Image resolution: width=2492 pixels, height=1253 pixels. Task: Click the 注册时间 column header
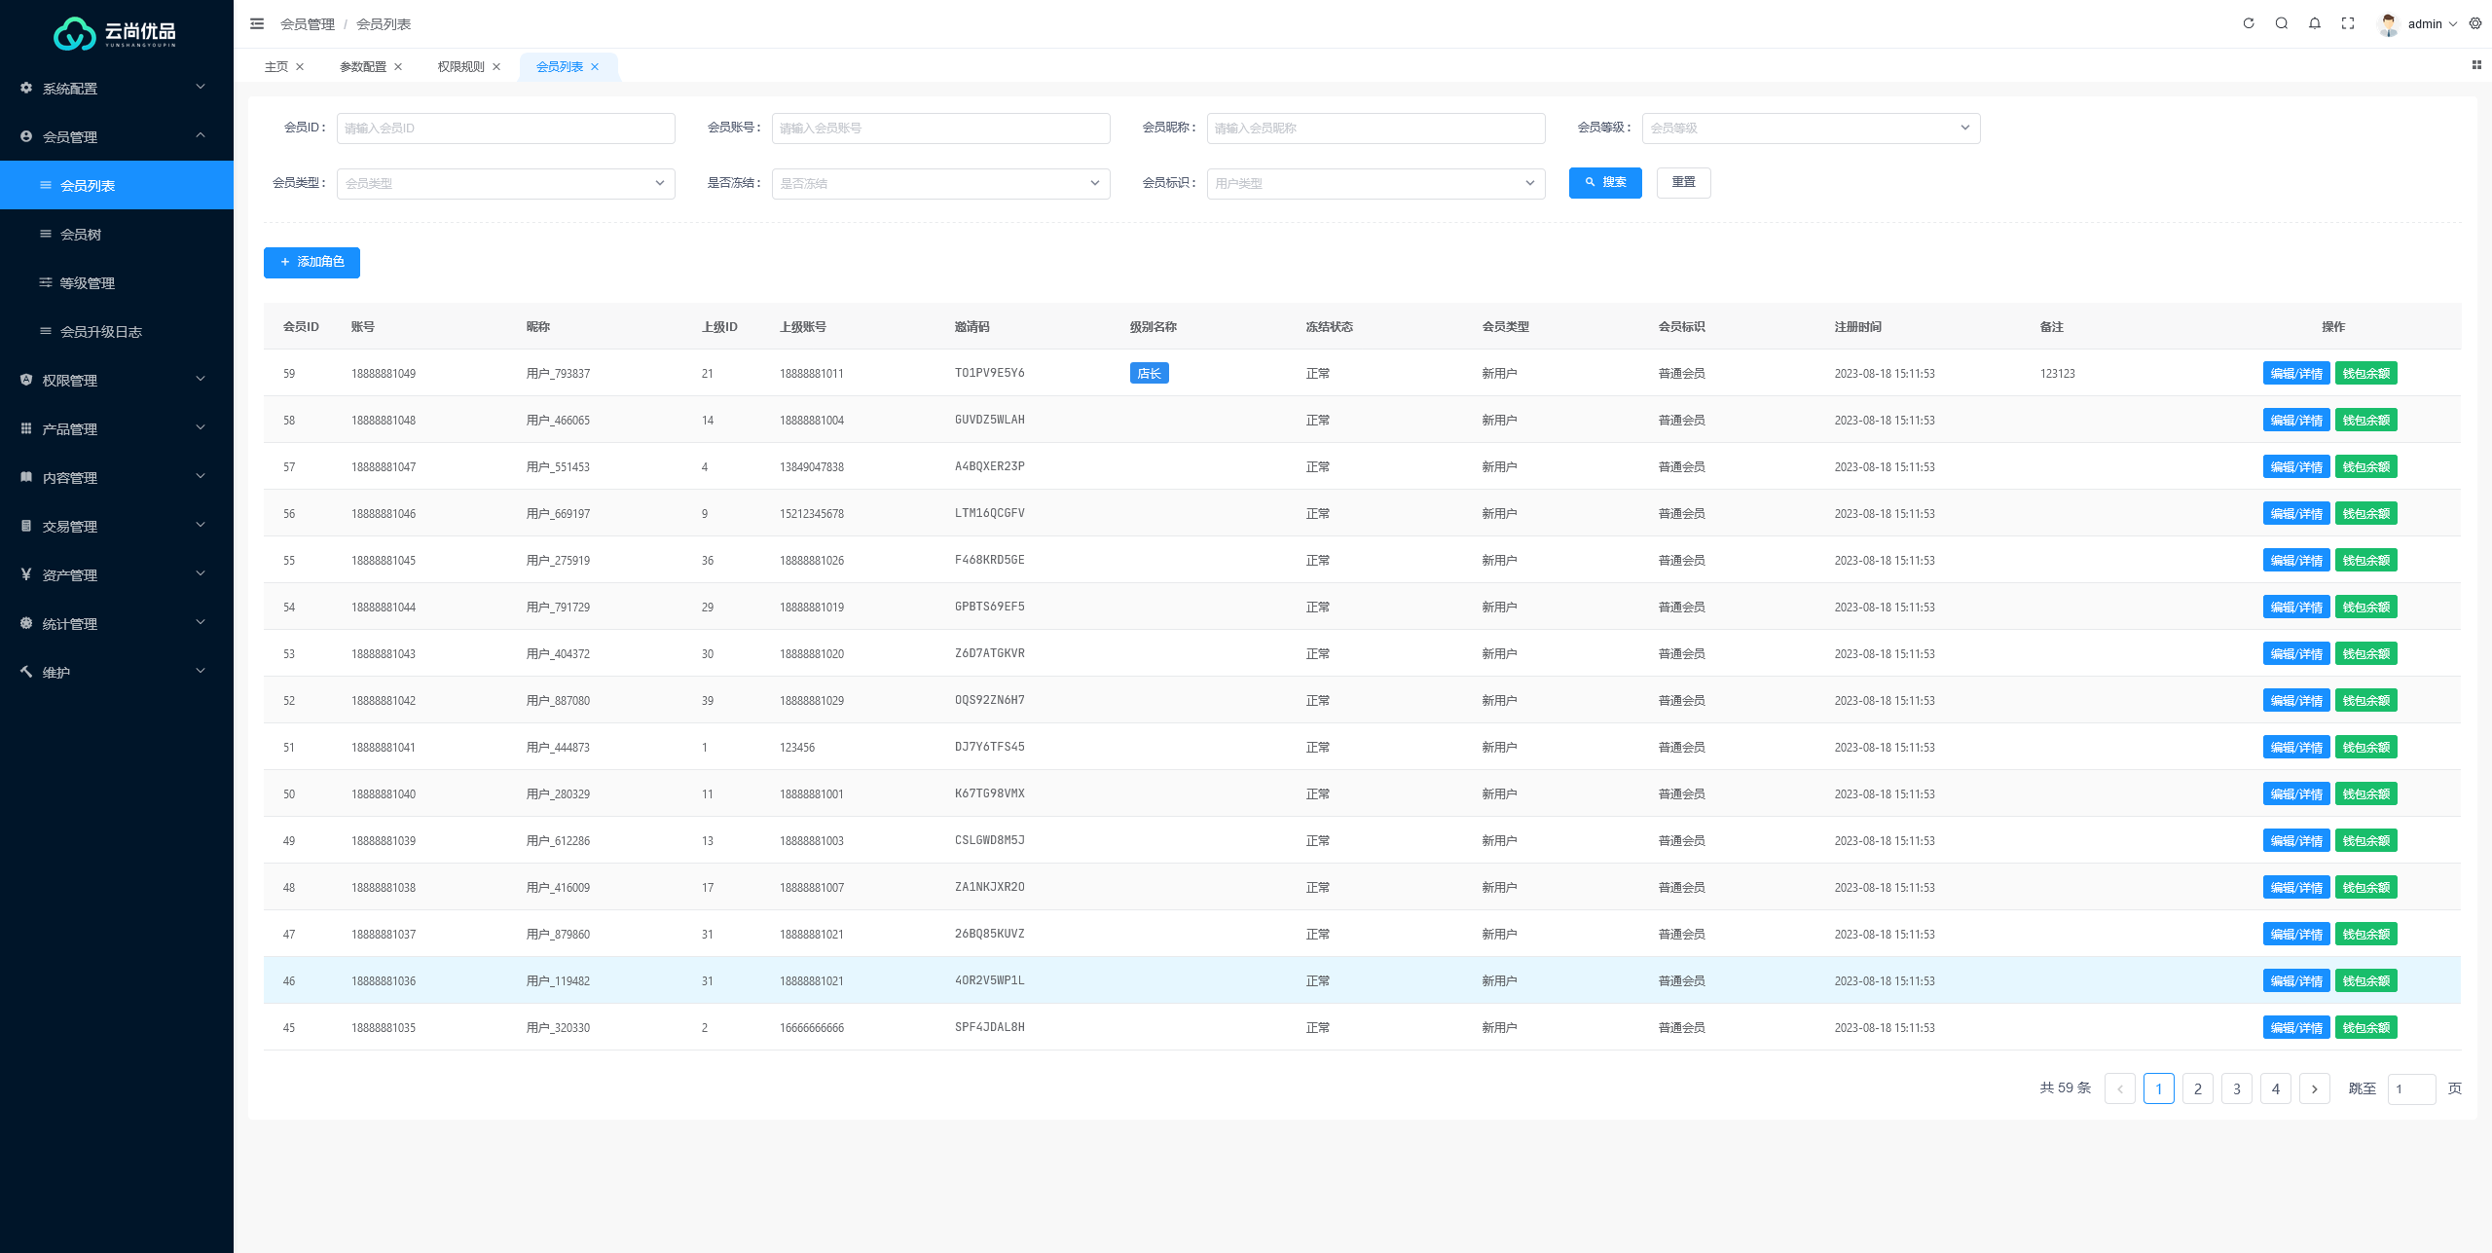click(1857, 326)
